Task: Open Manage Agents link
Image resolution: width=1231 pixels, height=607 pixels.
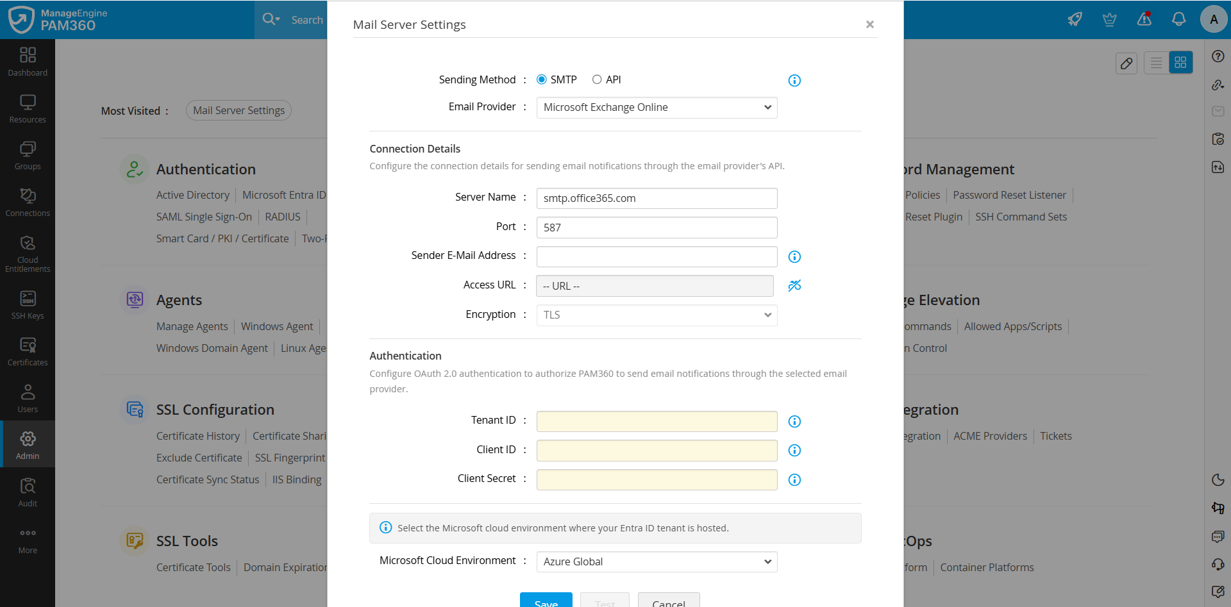Action: (192, 326)
